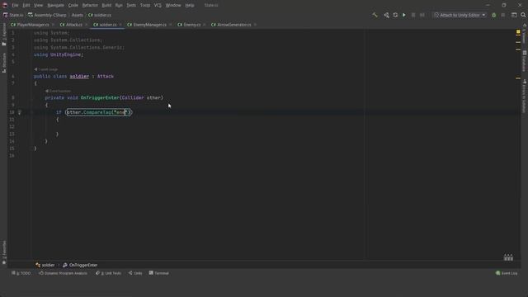Click the Assets breadcrumb

click(77, 15)
